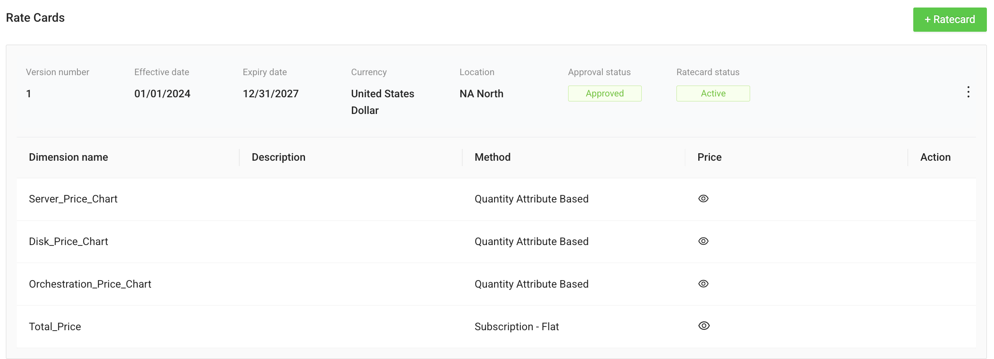Open ratecard actions via three-dot menu
994x359 pixels.
[x=968, y=92]
